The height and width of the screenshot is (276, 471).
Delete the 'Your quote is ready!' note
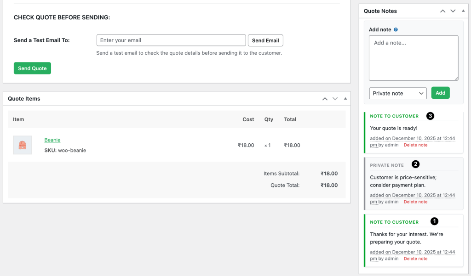415,145
